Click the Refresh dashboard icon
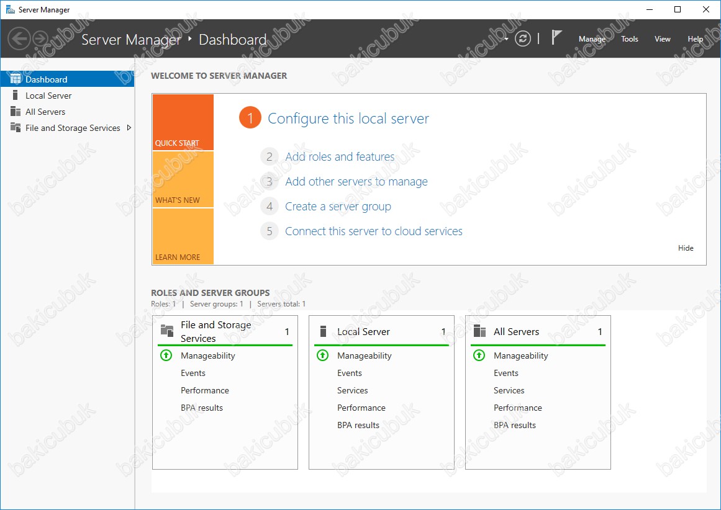The image size is (721, 510). click(522, 38)
